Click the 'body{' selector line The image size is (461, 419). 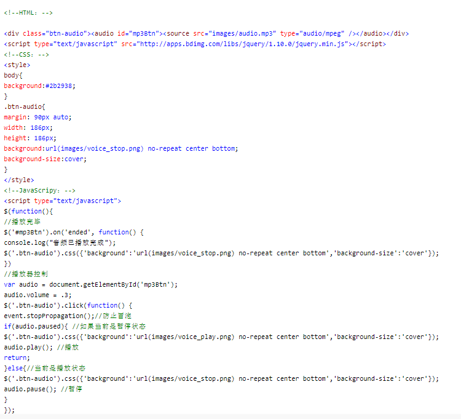tap(14, 75)
